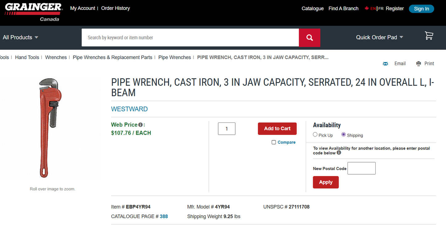Click the quantity input field
This screenshot has height=228, width=446.
tap(227, 129)
